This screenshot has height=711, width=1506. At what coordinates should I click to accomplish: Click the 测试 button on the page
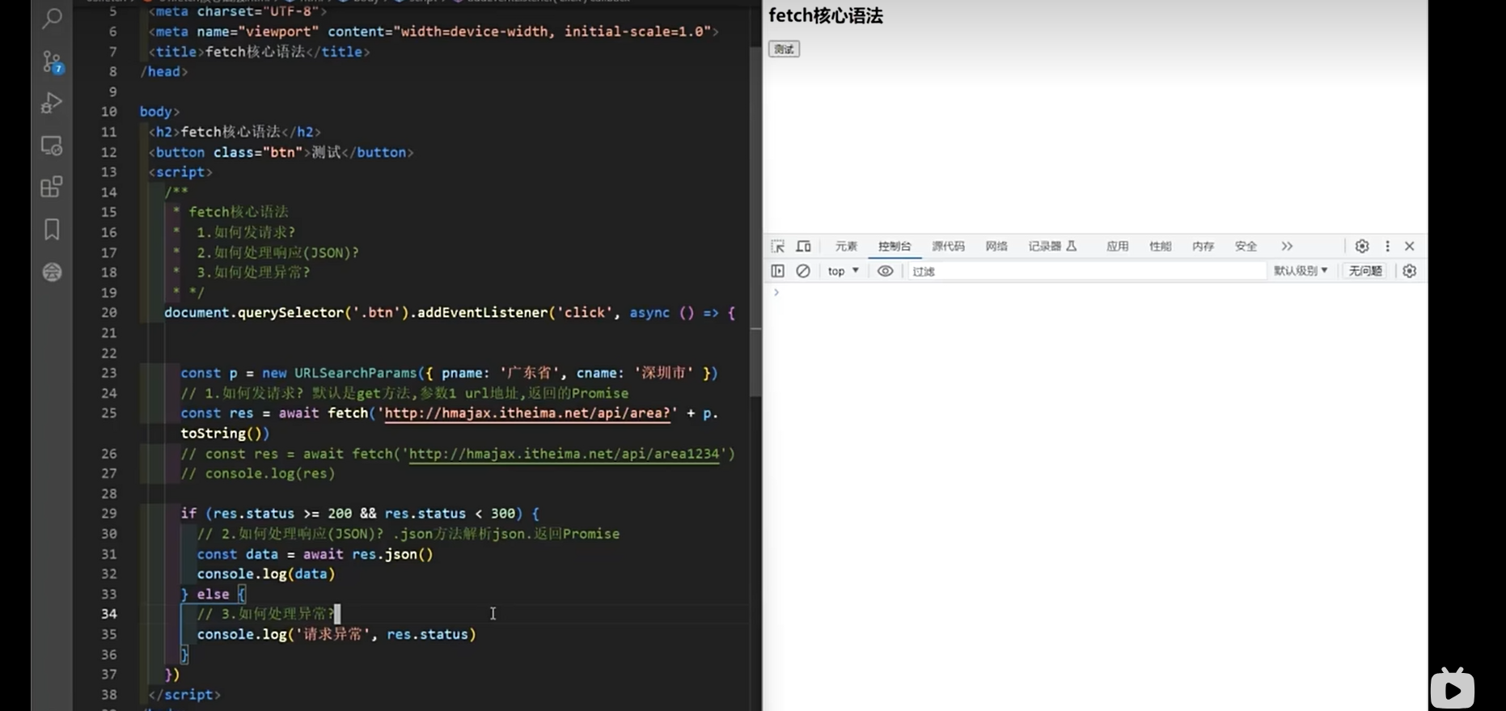(x=784, y=49)
